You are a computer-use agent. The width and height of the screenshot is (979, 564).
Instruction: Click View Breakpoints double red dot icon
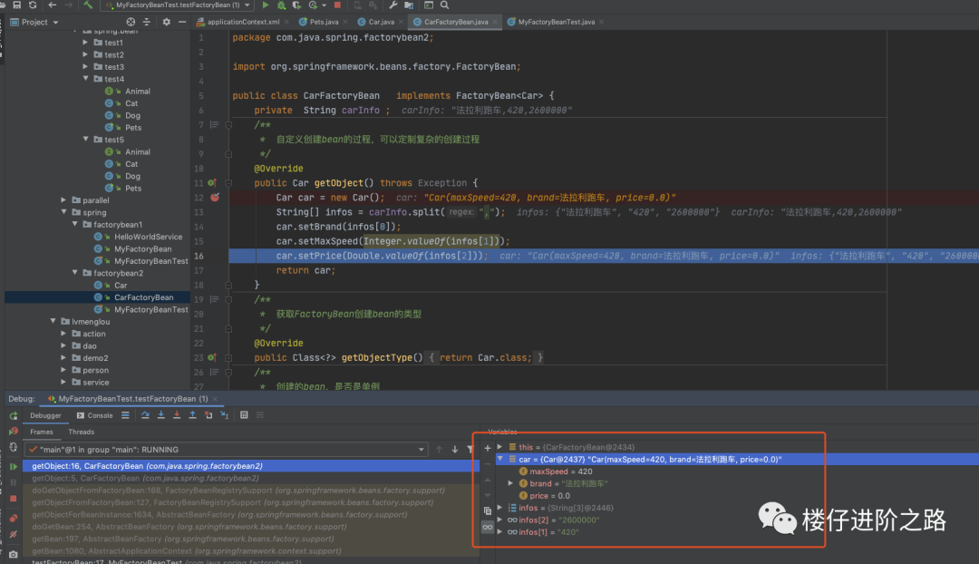point(13,518)
